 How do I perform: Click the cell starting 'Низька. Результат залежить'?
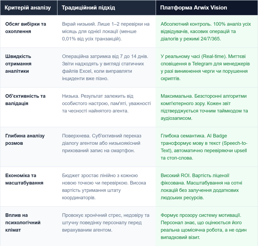point(107,107)
